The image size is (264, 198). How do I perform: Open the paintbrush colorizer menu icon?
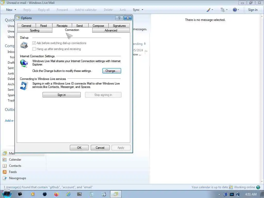click(208, 10)
